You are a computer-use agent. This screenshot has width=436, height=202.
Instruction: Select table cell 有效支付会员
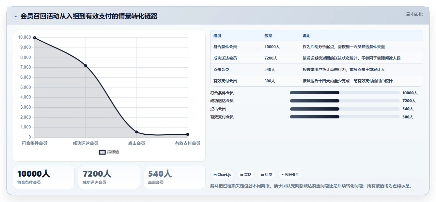225,81
